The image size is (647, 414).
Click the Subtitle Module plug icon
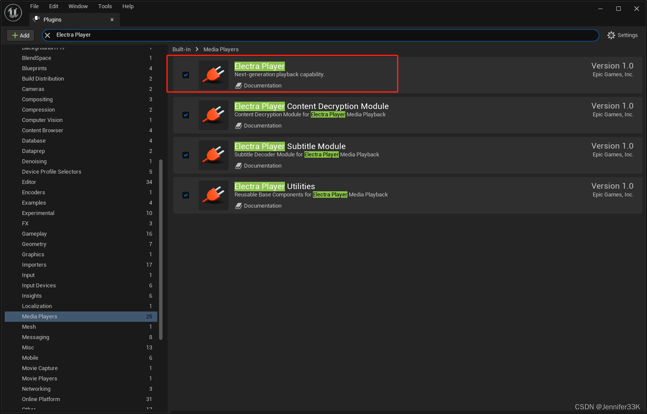point(214,155)
